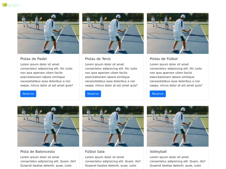Click the Fútbol Sala photo
The image size is (226, 169).
pyautogui.click(x=113, y=126)
